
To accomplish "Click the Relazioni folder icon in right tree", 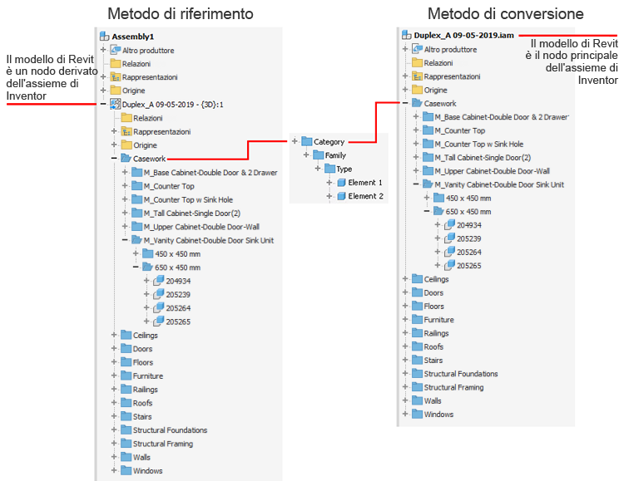I will pos(417,63).
